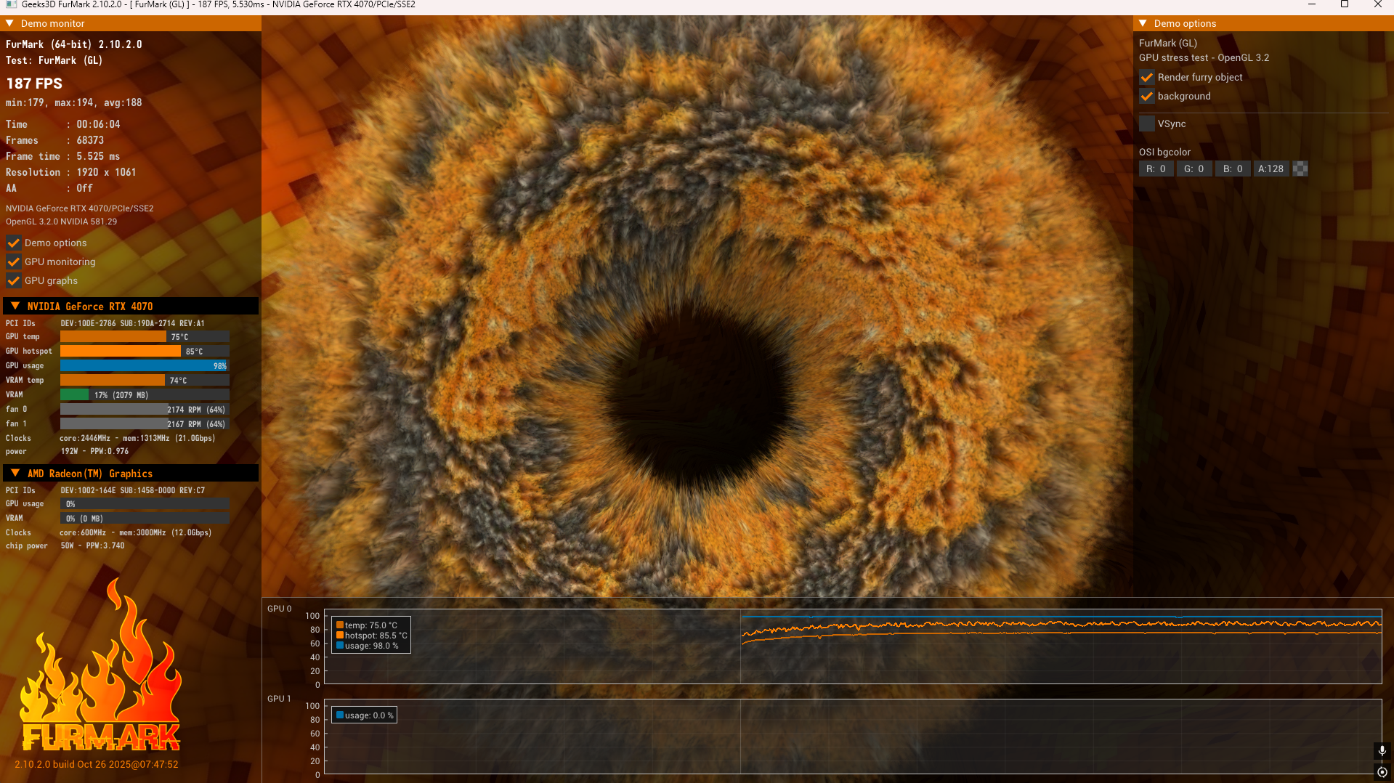1394x783 pixels.
Task: Click the AMD Clocks core:600MHz line
Action: (x=135, y=532)
